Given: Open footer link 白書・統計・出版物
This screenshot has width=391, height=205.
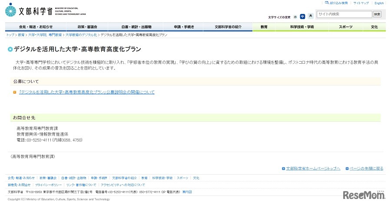Looking at the screenshot, I should (x=74, y=178).
